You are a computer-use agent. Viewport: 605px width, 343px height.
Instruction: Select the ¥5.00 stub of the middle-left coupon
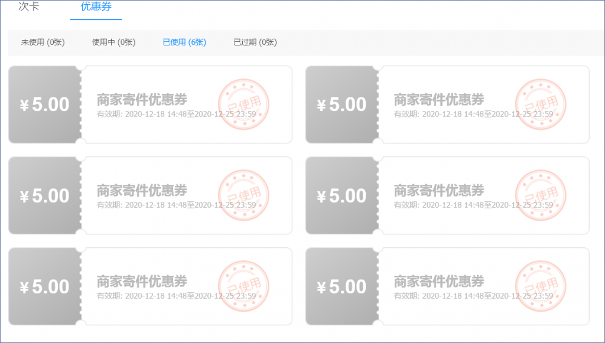(x=45, y=196)
